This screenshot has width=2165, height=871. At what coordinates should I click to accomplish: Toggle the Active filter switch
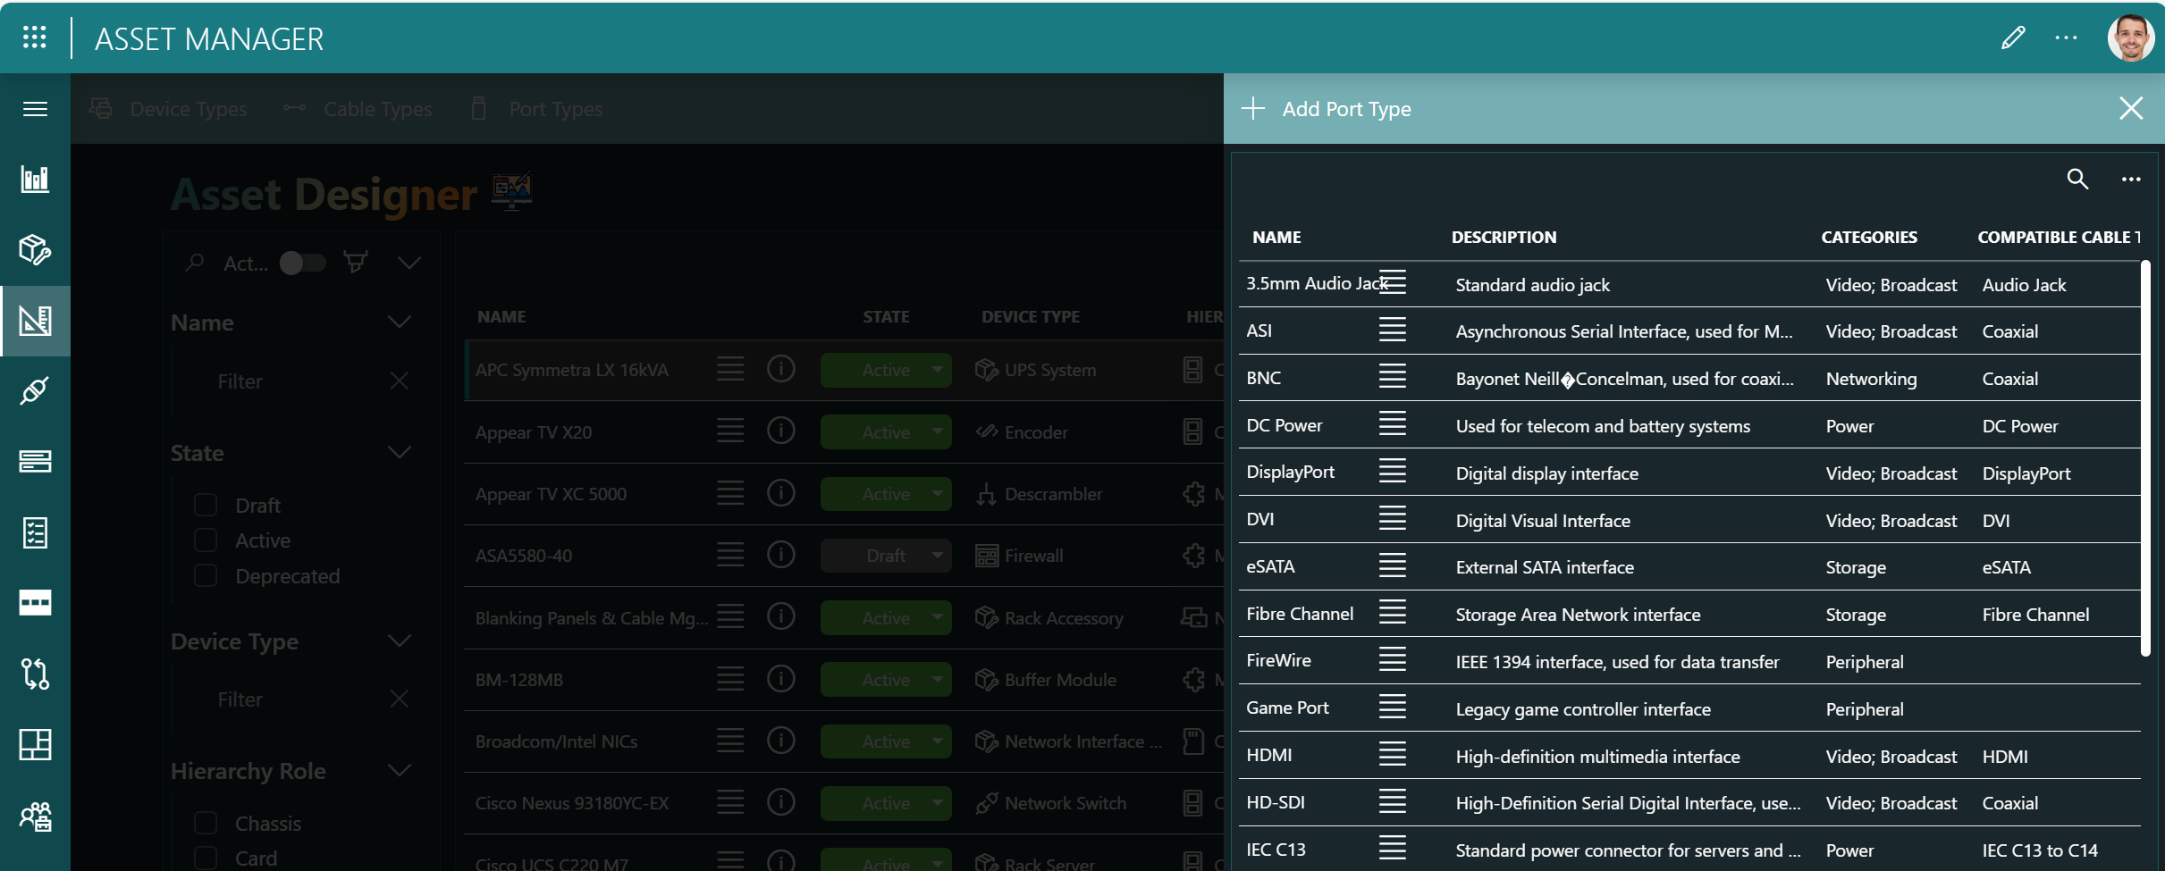pyautogui.click(x=302, y=263)
